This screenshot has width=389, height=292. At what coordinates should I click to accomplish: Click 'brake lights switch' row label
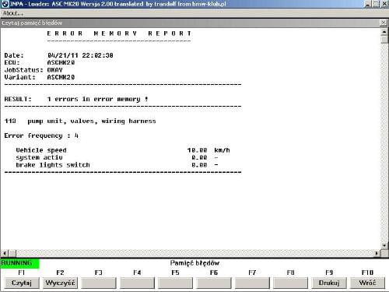coord(53,165)
